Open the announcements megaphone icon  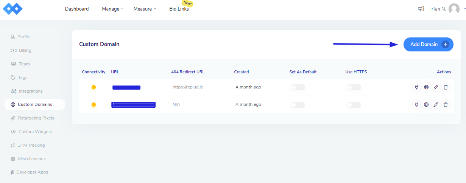coord(421,9)
